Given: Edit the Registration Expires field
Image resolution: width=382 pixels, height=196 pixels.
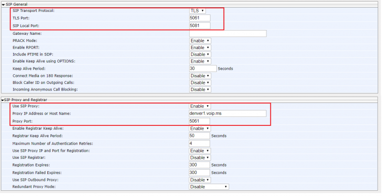Looking at the screenshot, I should pyautogui.click(x=199, y=165).
